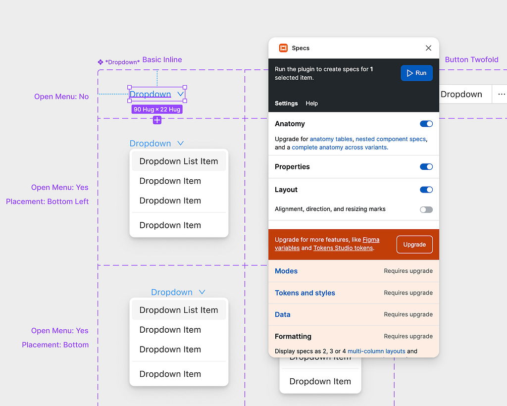Open Settings in the Specs plugin
Image resolution: width=507 pixels, height=406 pixels.
coord(286,103)
